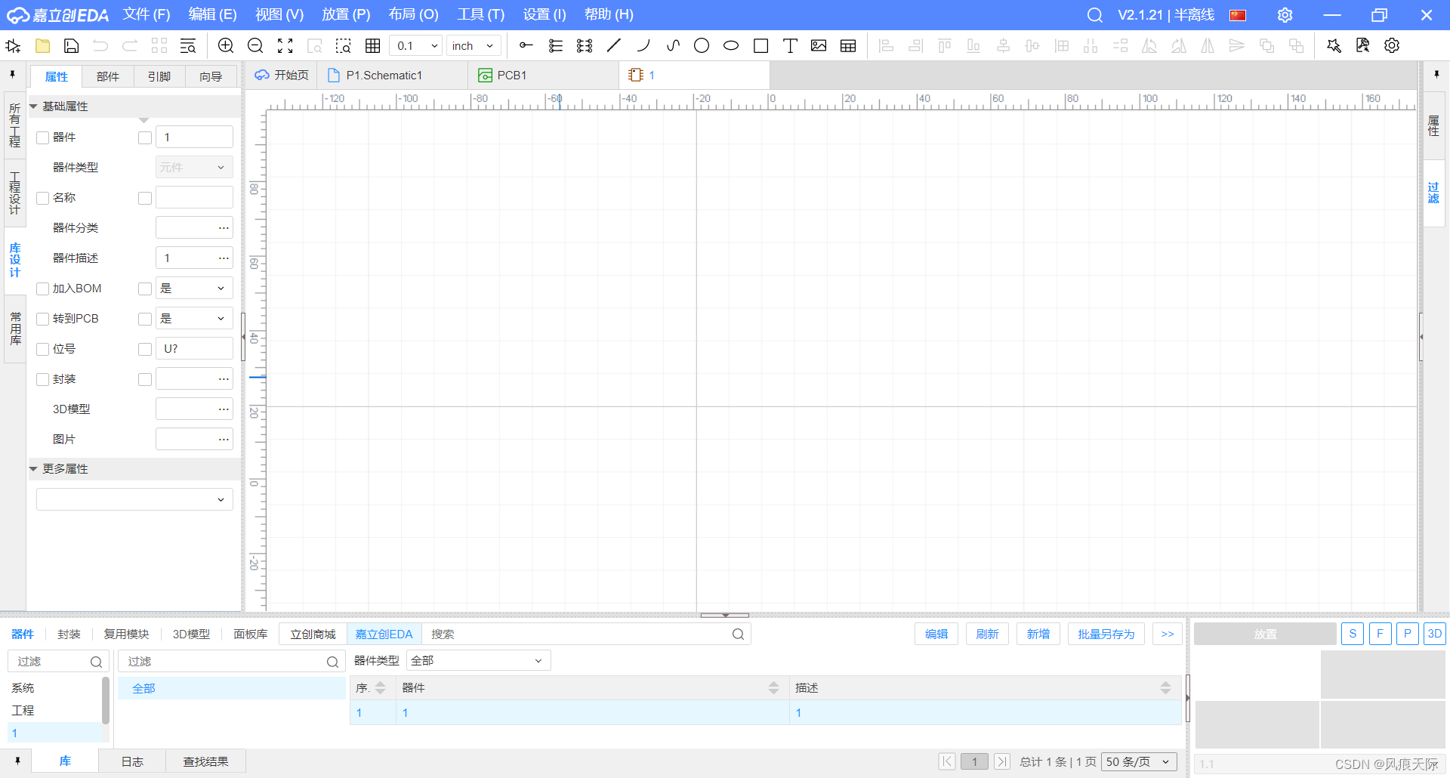1450x778 pixels.
Task: Open the find tool in the toolbar
Action: pos(188,46)
